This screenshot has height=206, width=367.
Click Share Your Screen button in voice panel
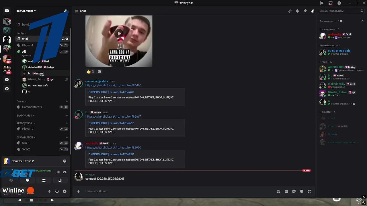28,181
